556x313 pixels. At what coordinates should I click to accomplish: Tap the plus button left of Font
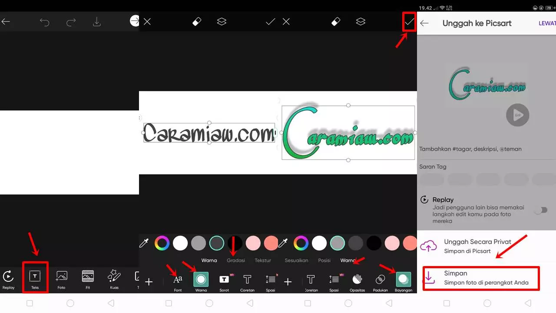149,282
